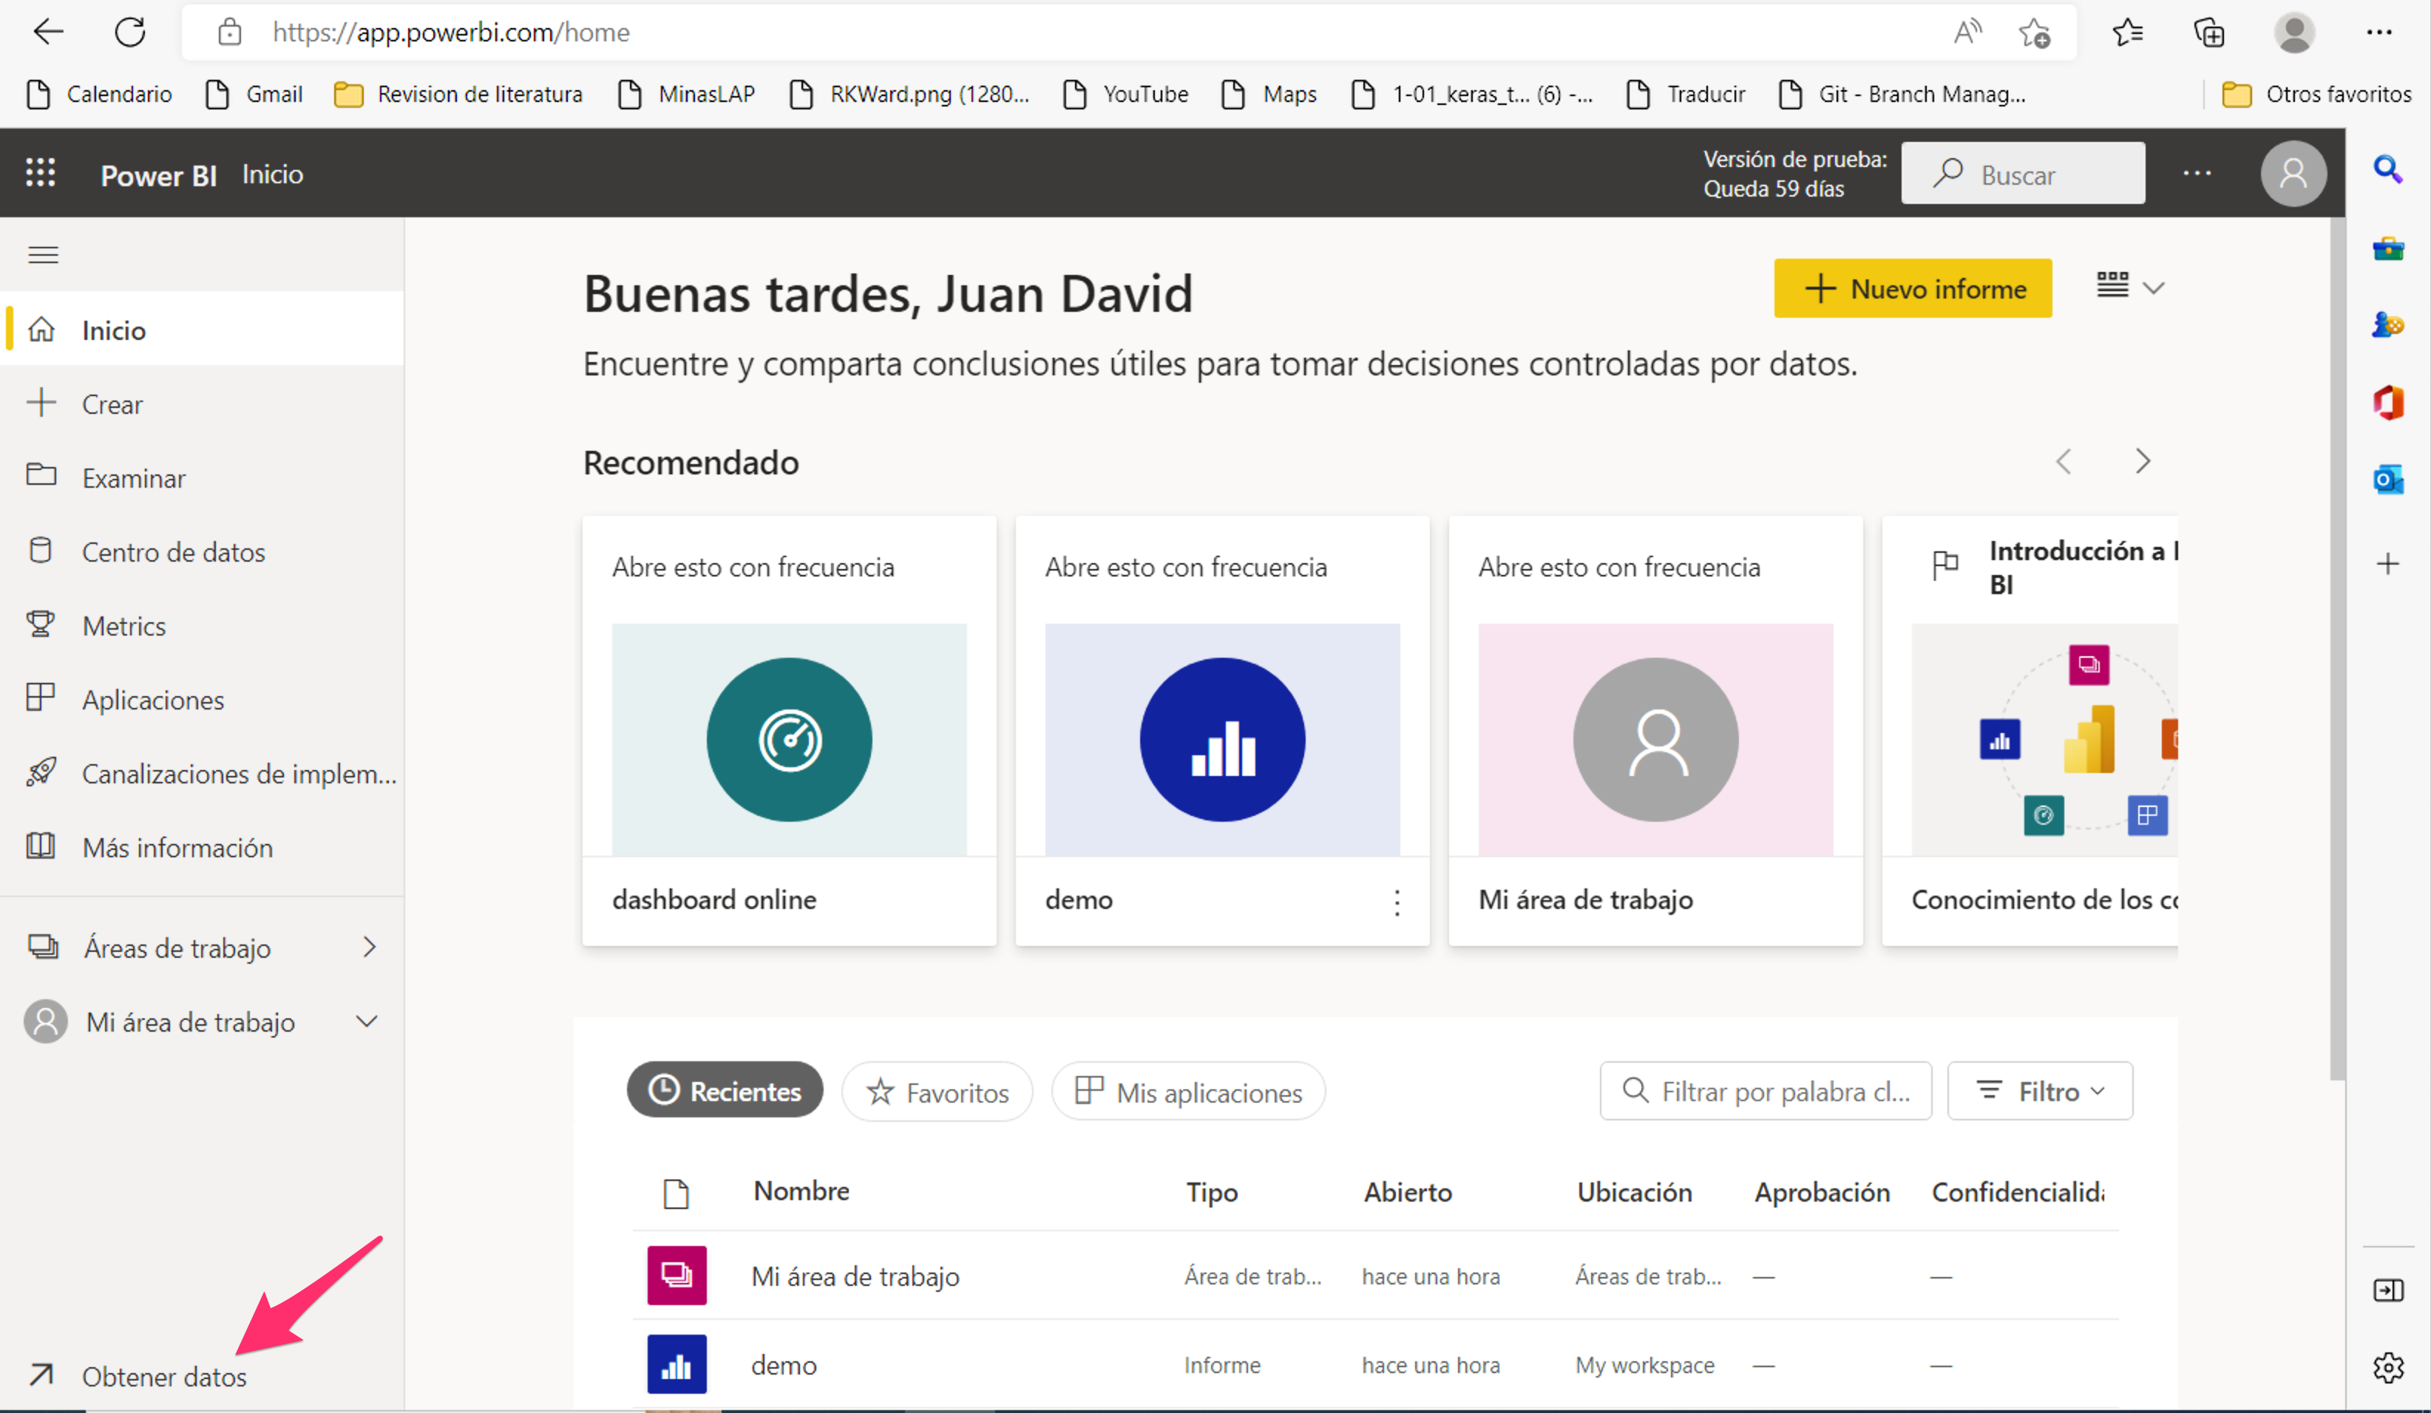
Task: Open Edge sidebar Outlook icon
Action: point(2387,478)
